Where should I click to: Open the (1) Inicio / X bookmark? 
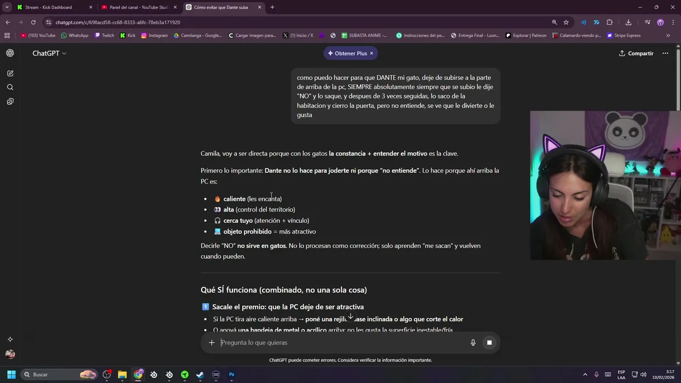coord(298,36)
